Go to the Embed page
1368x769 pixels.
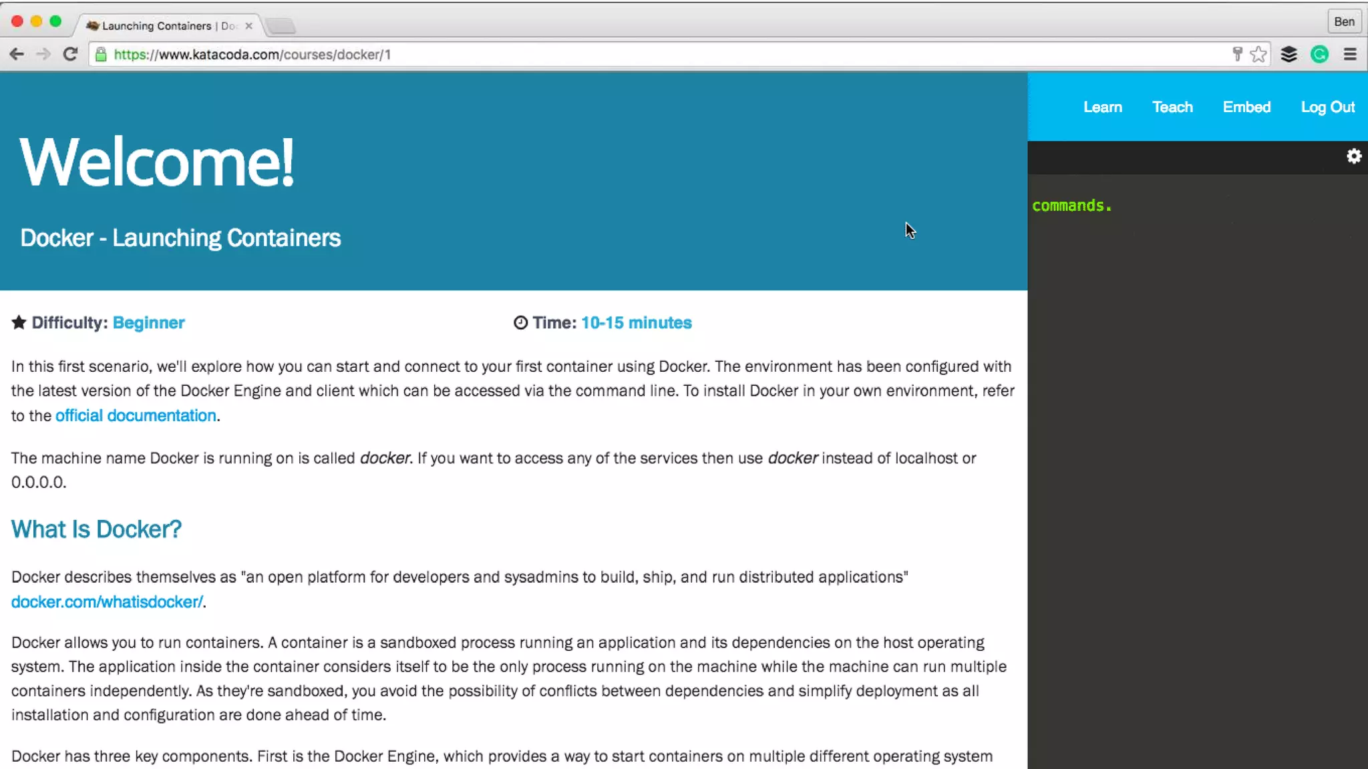click(1246, 107)
